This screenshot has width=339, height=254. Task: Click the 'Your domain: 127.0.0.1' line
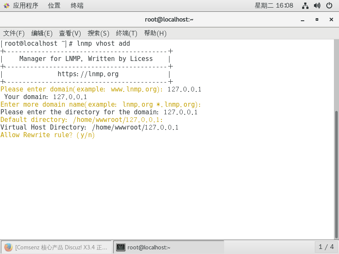pos(45,97)
